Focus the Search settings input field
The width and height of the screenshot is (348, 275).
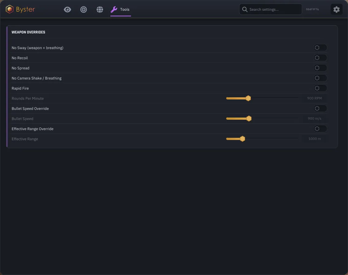(270, 9)
